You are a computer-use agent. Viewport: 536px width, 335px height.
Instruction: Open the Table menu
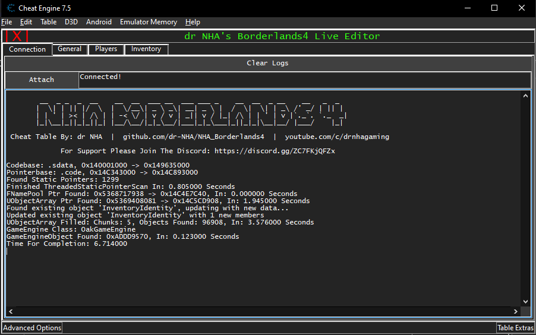49,22
